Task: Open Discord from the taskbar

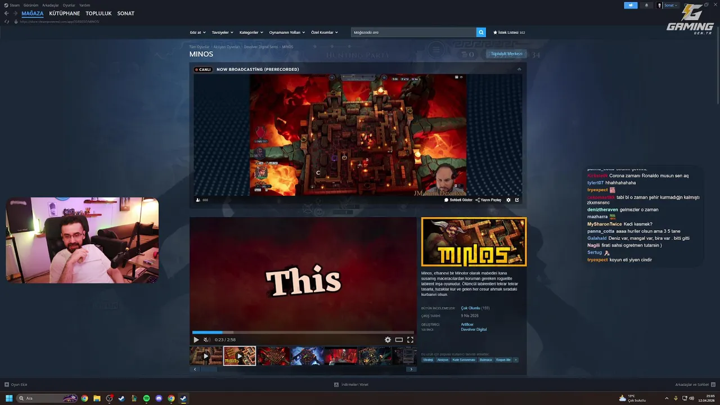Action: point(159,398)
